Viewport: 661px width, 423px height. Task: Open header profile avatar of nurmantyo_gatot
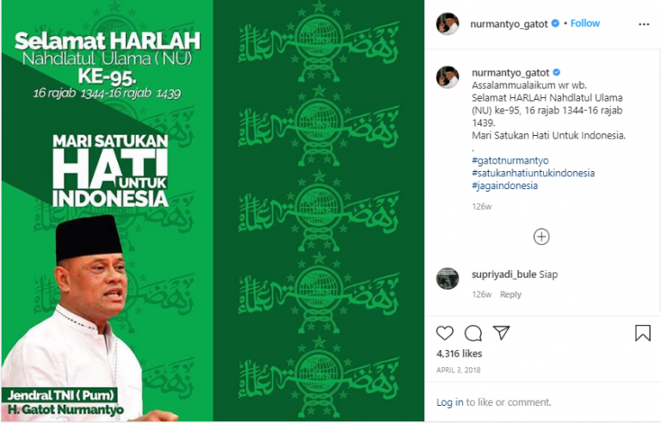pos(448,24)
